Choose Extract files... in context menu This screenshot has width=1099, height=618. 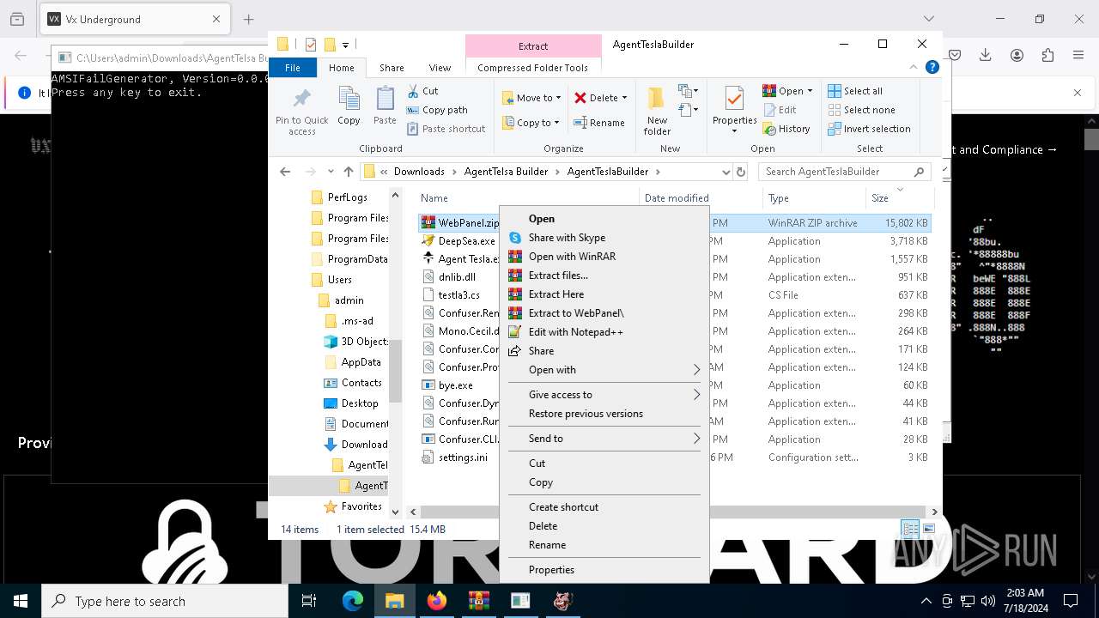point(604,276)
